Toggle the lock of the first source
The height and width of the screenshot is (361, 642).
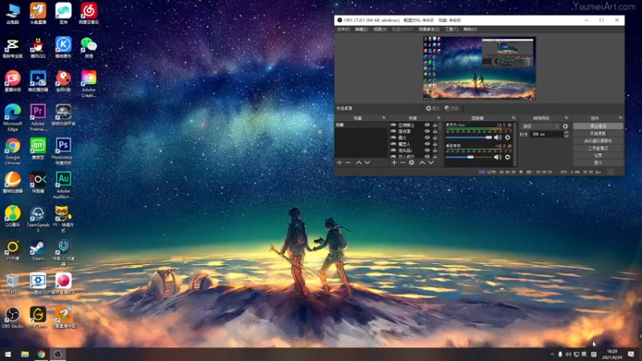click(x=435, y=125)
